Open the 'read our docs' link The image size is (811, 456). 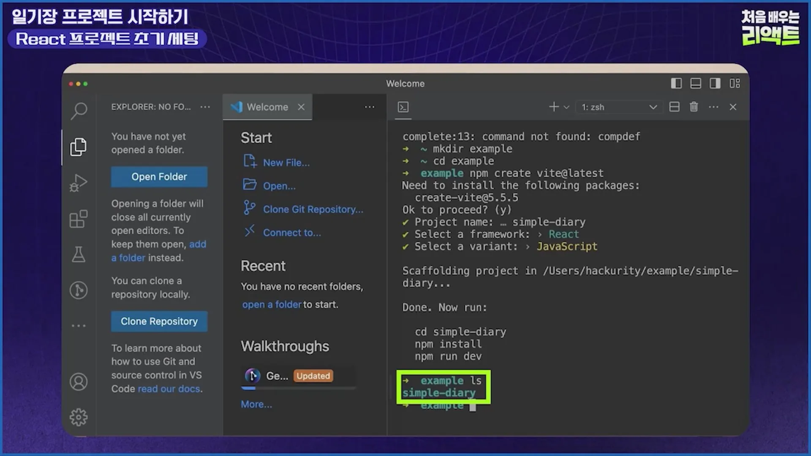tap(169, 388)
